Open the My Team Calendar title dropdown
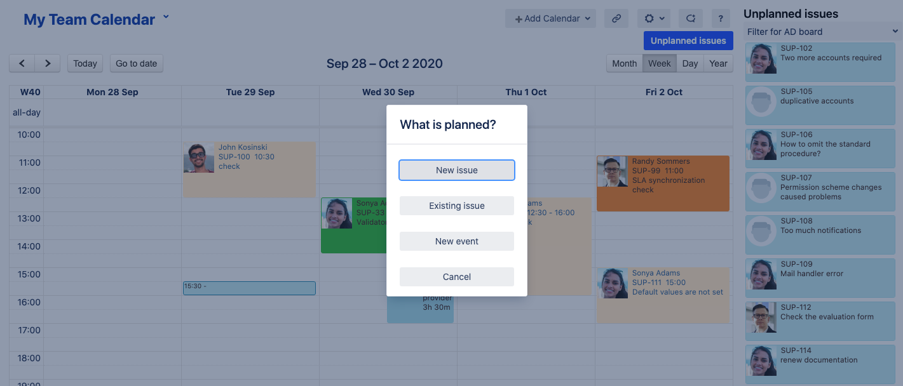 pos(166,18)
